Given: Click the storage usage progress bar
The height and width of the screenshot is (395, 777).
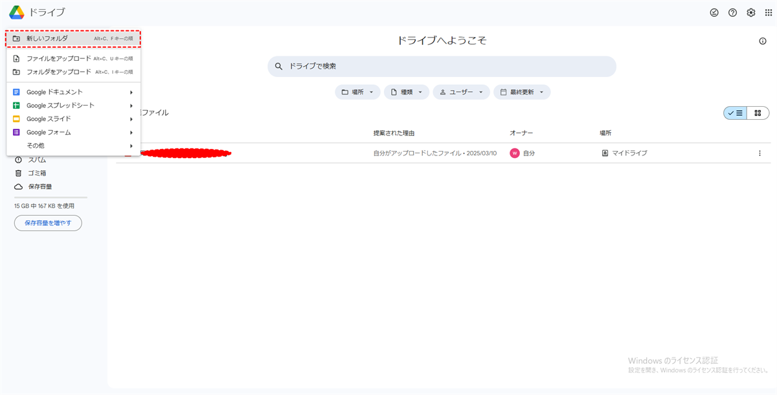Looking at the screenshot, I should pyautogui.click(x=51, y=198).
